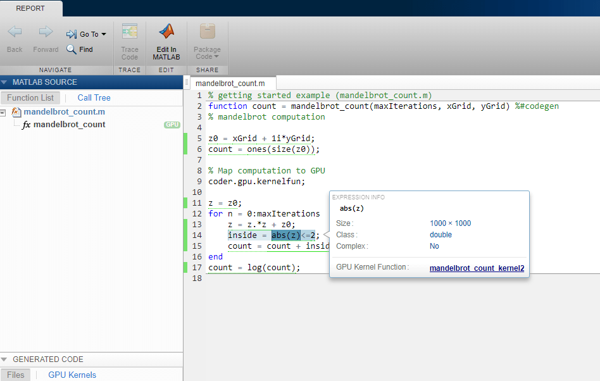Click the coder.gpu.kernelfun code line
The height and width of the screenshot is (381, 600).
(x=256, y=181)
